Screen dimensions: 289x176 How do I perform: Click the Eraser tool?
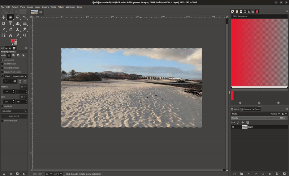10,29
